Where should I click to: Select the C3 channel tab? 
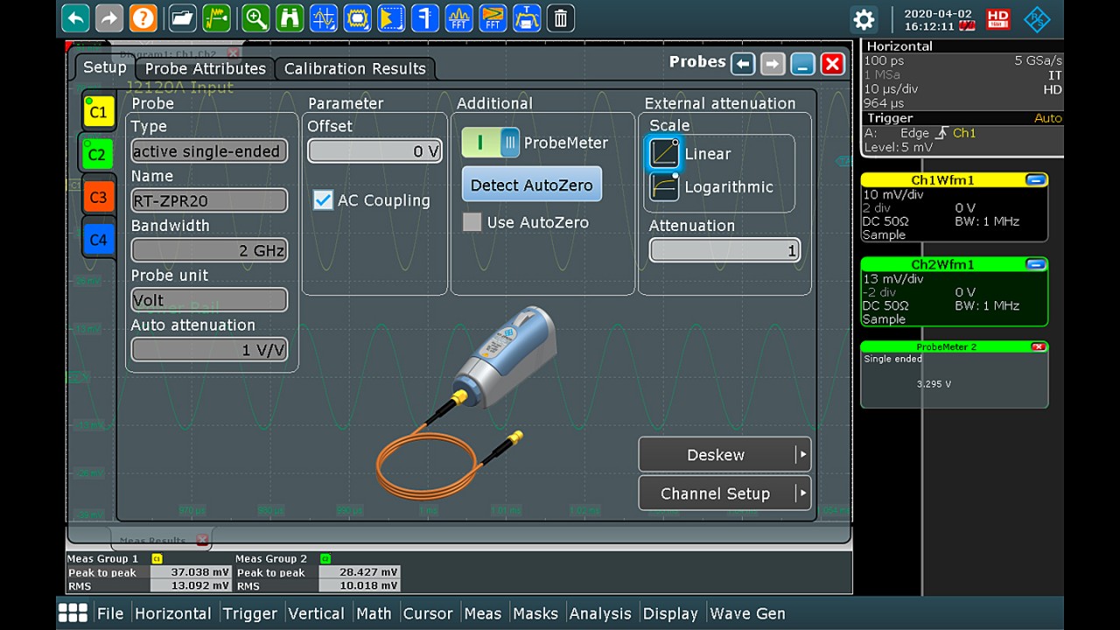tap(98, 197)
